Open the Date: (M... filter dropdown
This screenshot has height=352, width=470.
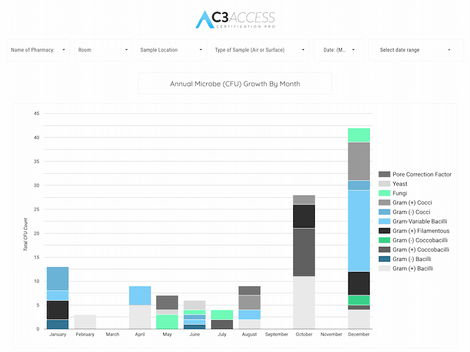[339, 50]
